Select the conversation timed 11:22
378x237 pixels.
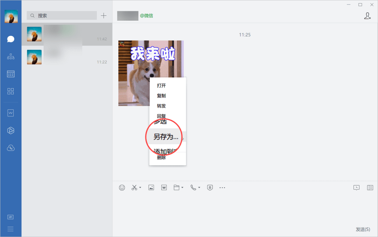pyautogui.click(x=67, y=57)
